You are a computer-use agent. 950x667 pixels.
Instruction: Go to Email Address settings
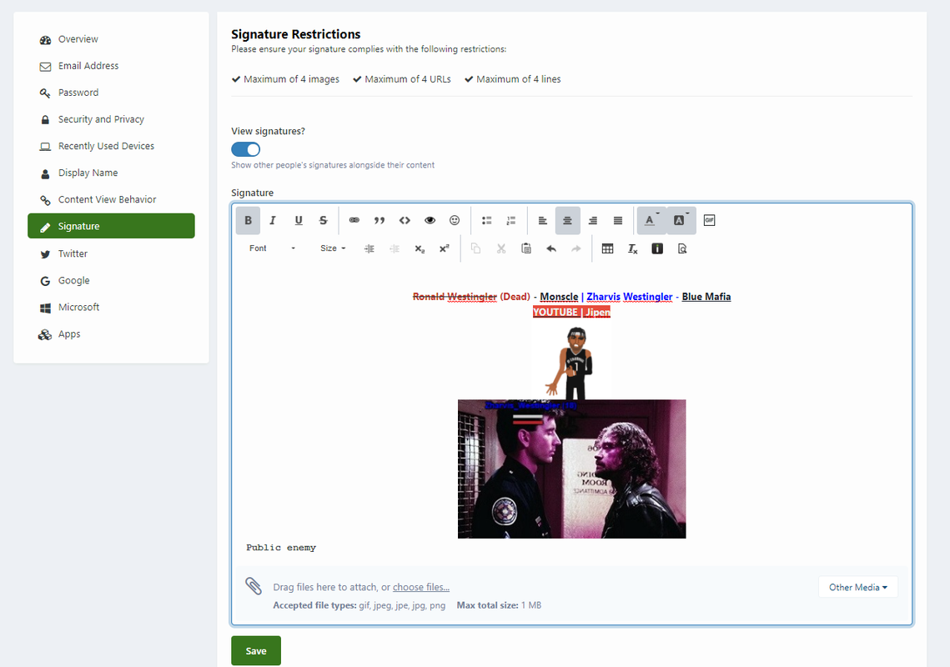[111, 66]
